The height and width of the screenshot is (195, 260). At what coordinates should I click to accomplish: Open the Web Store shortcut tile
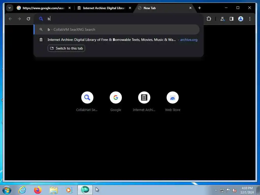tap(173, 102)
